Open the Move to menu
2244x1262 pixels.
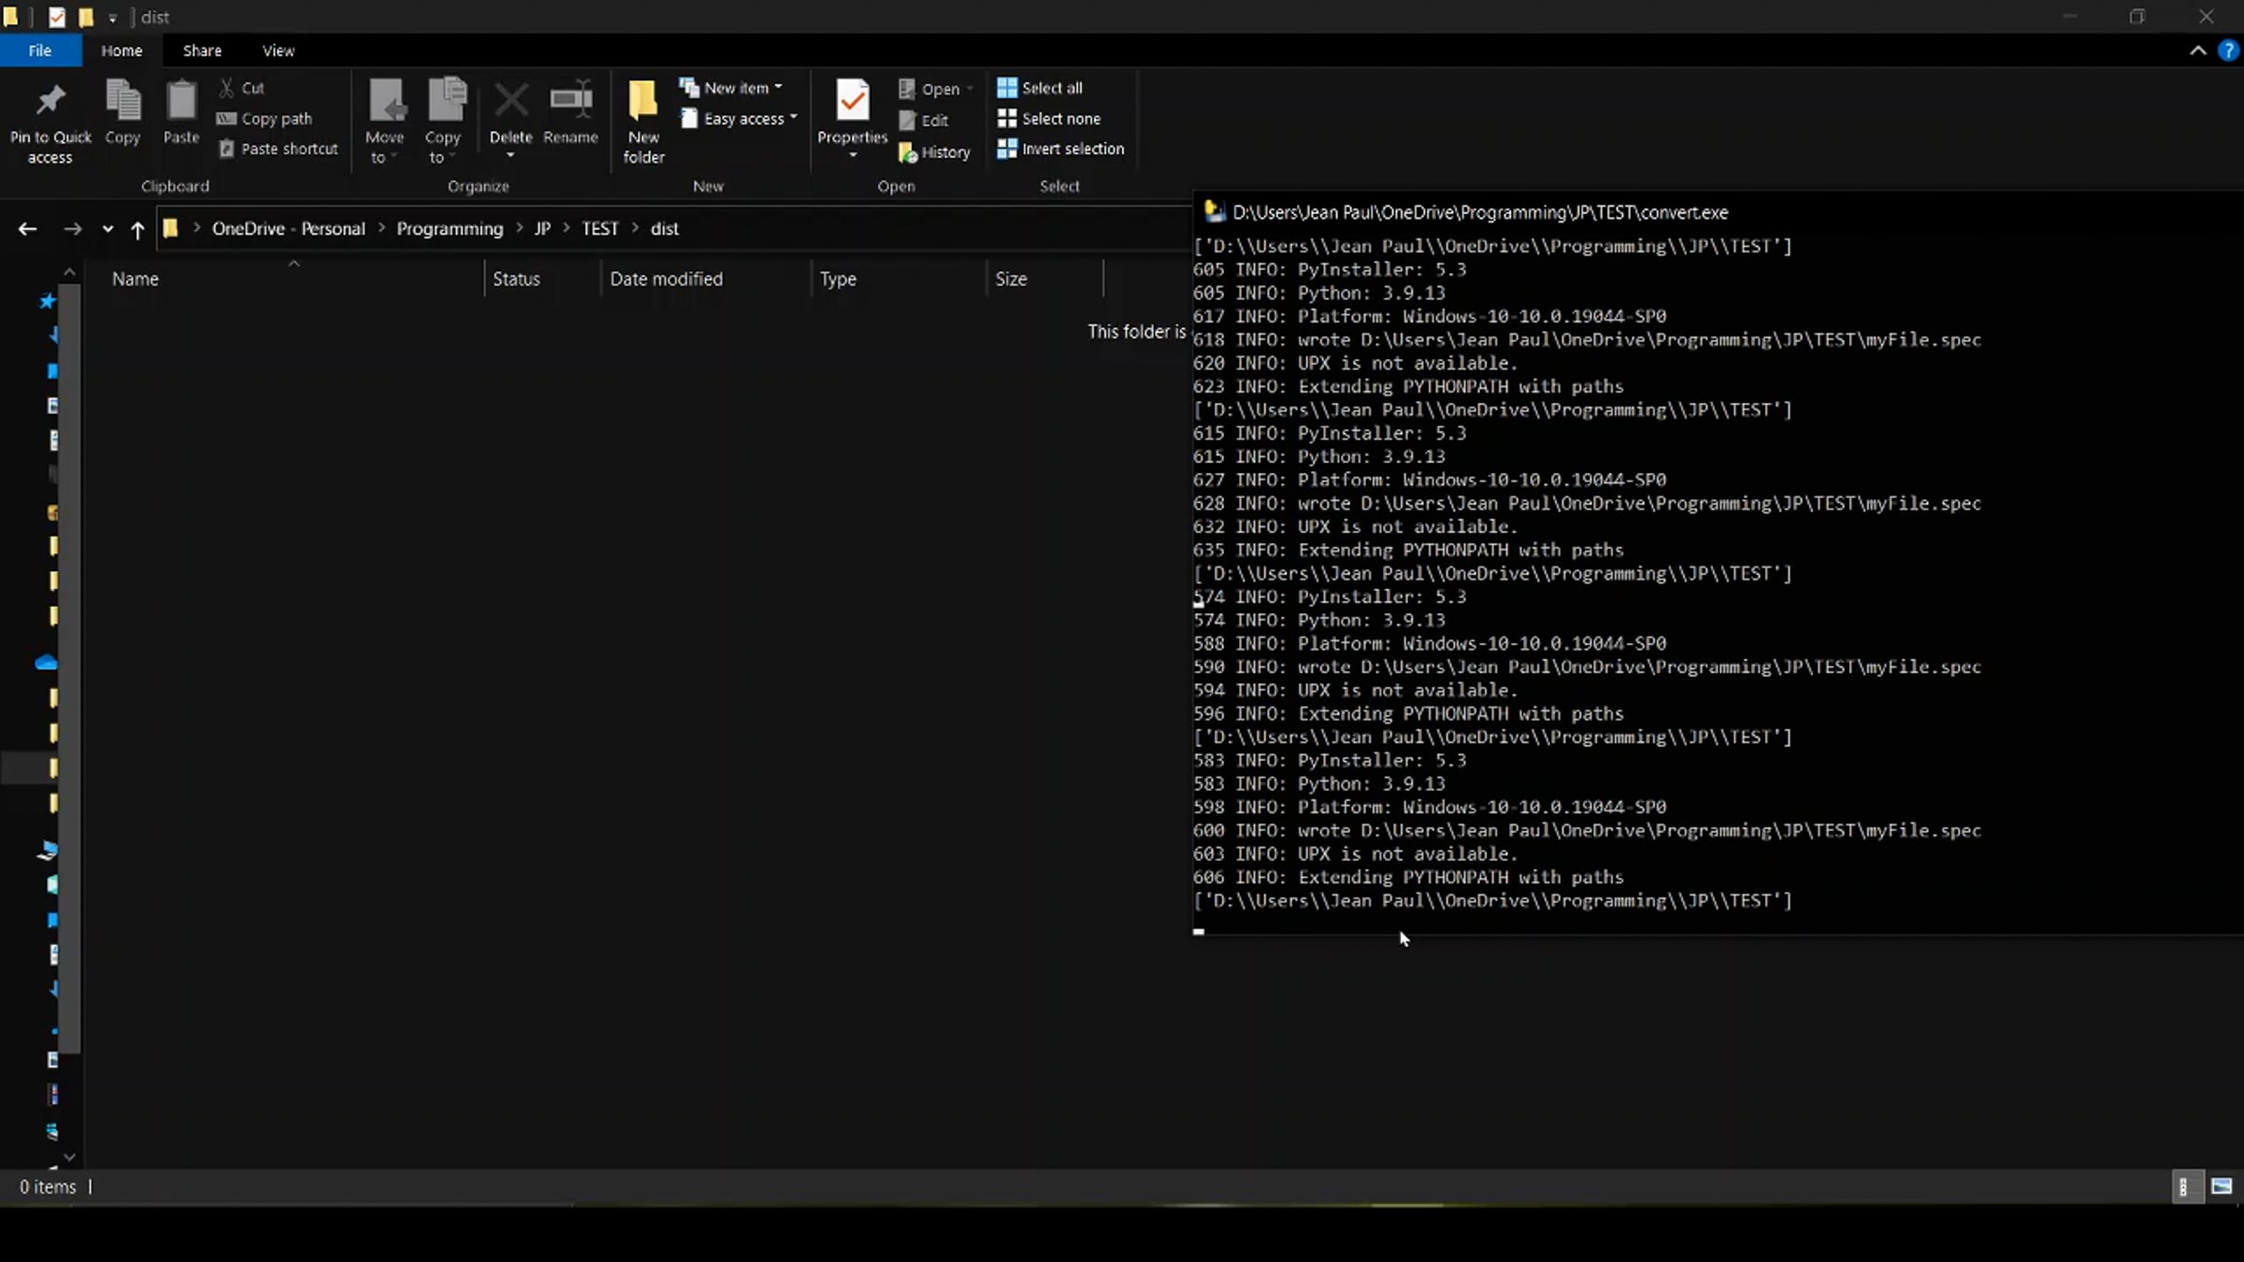[385, 122]
